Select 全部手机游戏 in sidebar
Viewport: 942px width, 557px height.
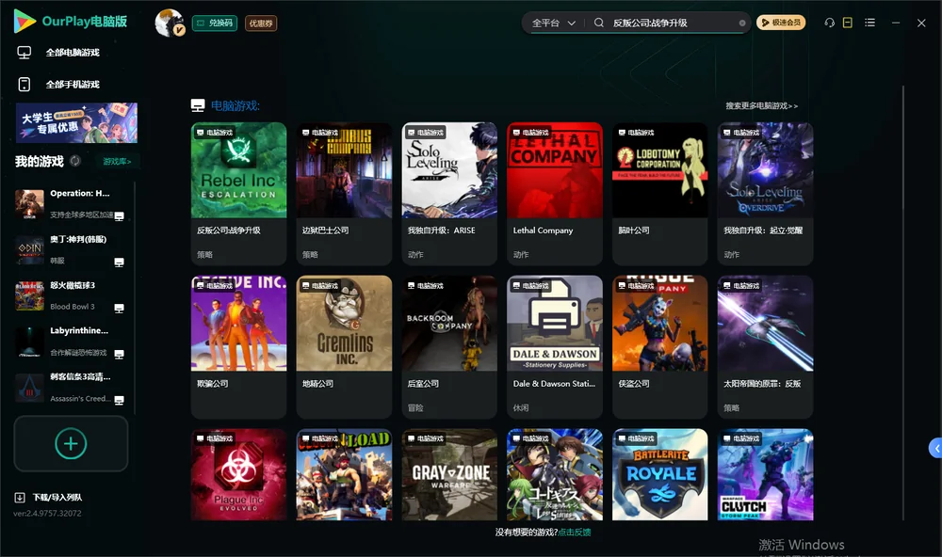[73, 85]
